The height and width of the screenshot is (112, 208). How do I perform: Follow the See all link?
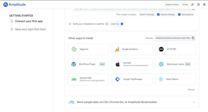click(x=191, y=90)
